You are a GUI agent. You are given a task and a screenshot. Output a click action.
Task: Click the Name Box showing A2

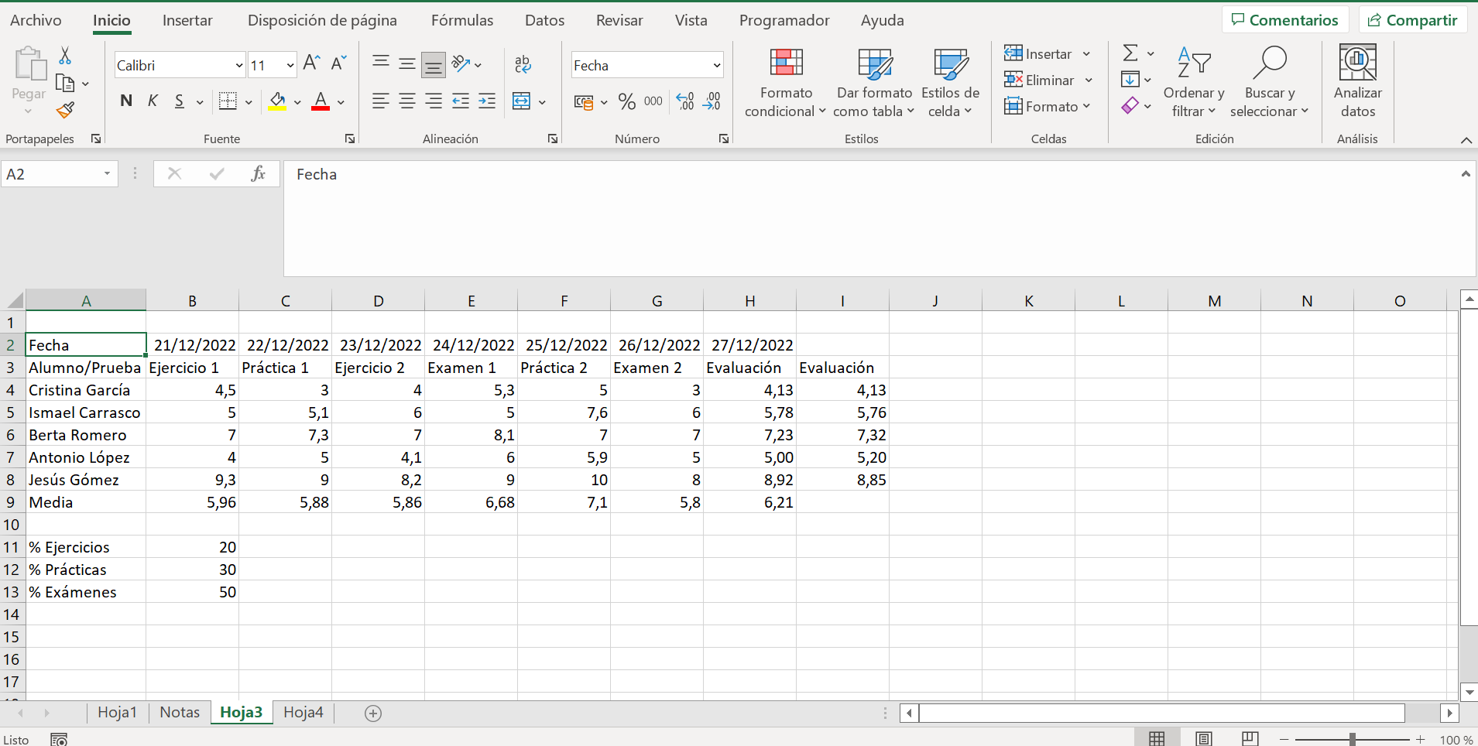[52, 174]
